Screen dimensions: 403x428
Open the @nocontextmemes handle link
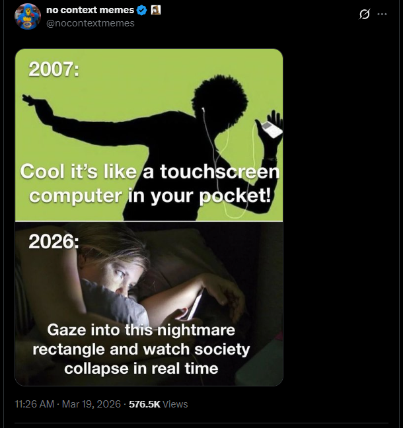pyautogui.click(x=91, y=23)
